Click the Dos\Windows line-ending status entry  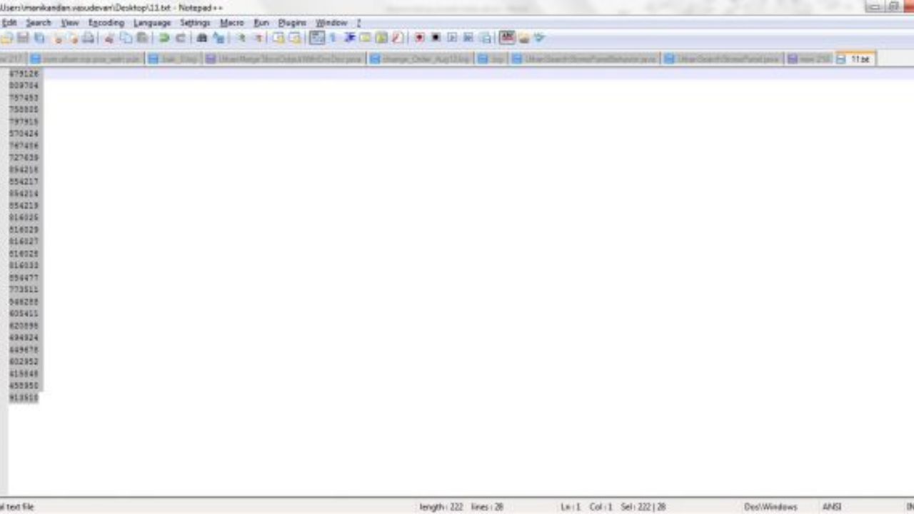(770, 507)
